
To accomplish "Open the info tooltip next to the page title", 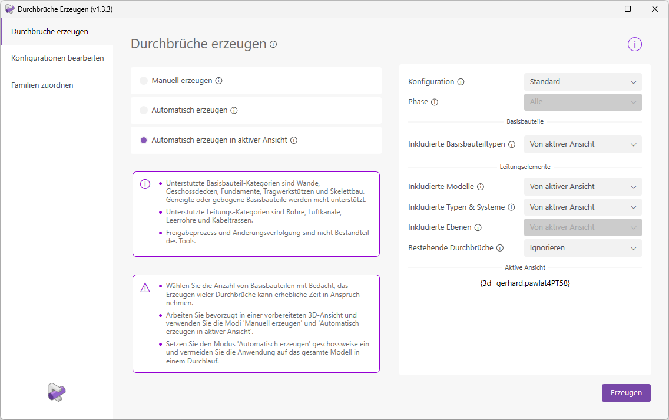I will point(273,44).
